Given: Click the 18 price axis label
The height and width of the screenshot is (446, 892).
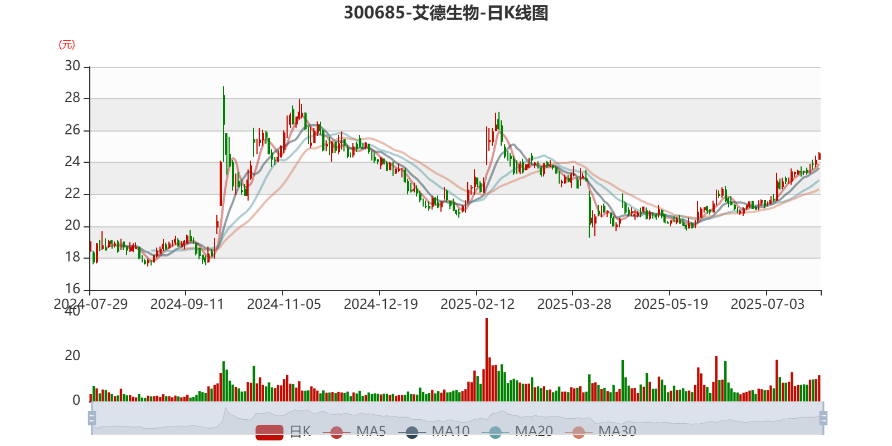Looking at the screenshot, I should click(72, 257).
